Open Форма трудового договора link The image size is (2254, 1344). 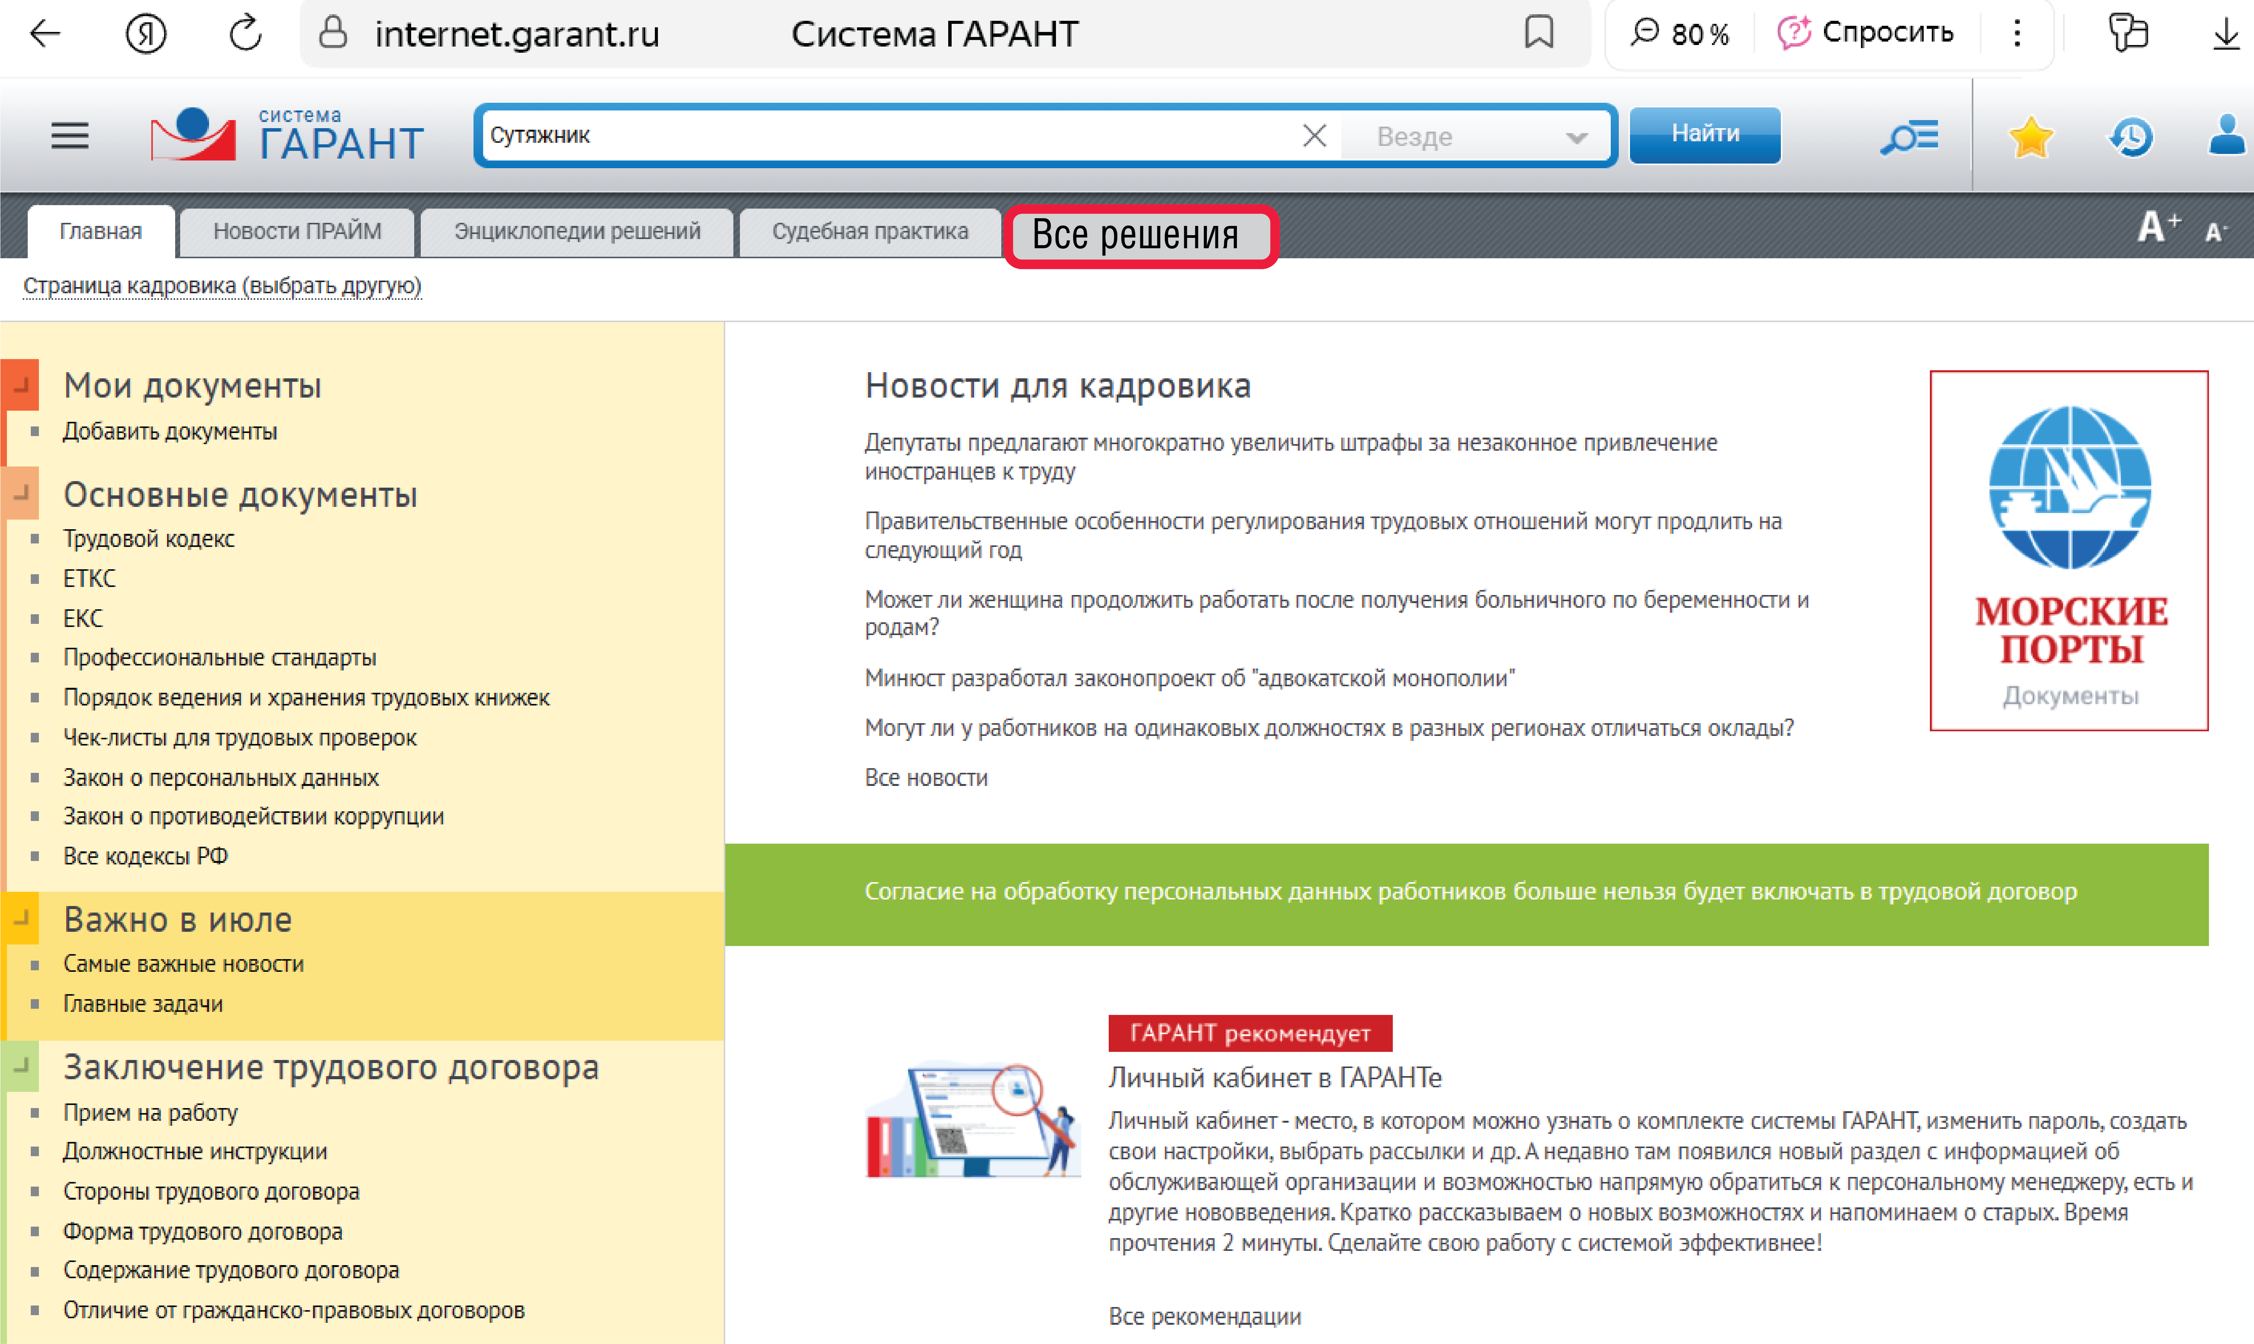203,1231
